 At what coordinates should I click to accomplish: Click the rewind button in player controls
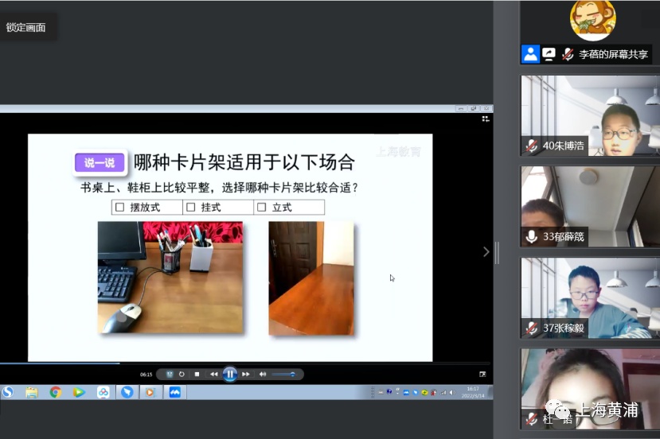tap(213, 374)
